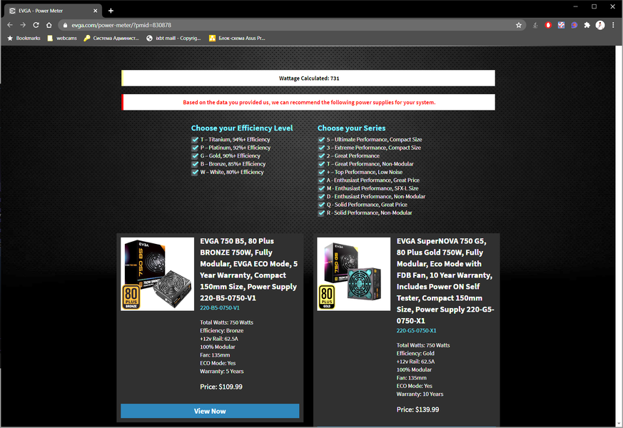Viewport: 623px width, 428px height.
Task: Toggle series + Top Performance checkbox
Action: click(321, 172)
